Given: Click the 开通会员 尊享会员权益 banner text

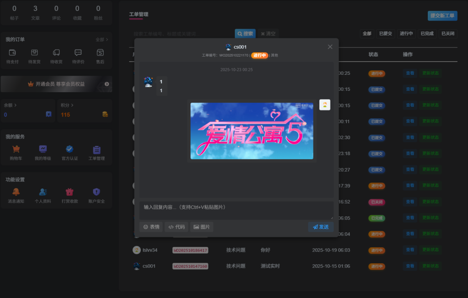Looking at the screenshot, I should tap(60, 84).
